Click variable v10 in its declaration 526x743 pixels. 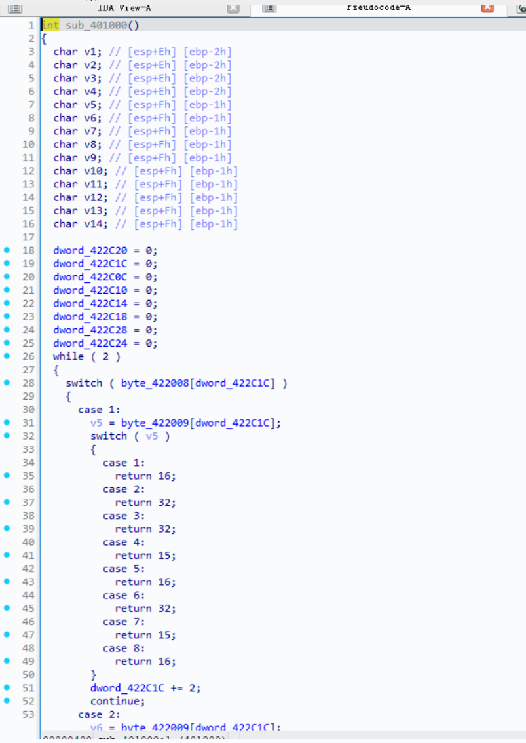94,171
